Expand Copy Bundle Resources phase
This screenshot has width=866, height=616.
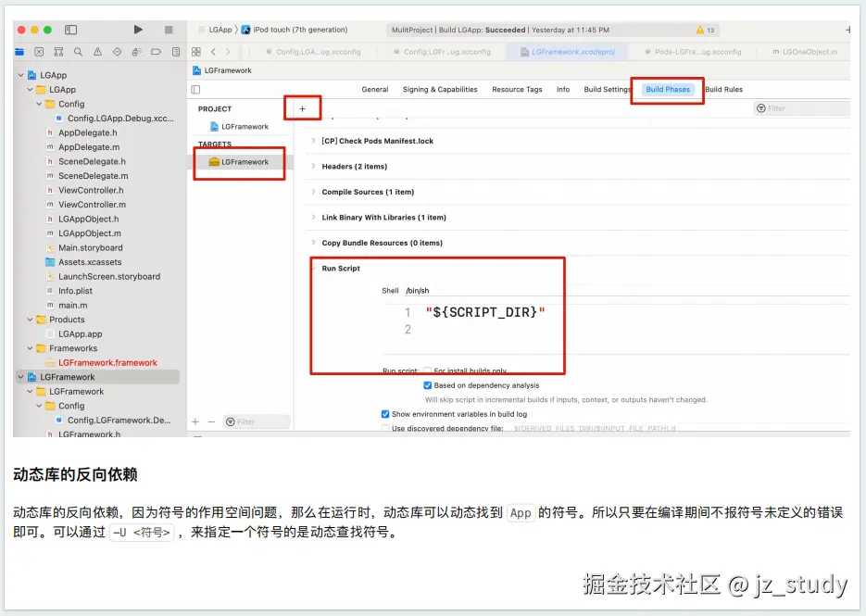[x=313, y=243]
